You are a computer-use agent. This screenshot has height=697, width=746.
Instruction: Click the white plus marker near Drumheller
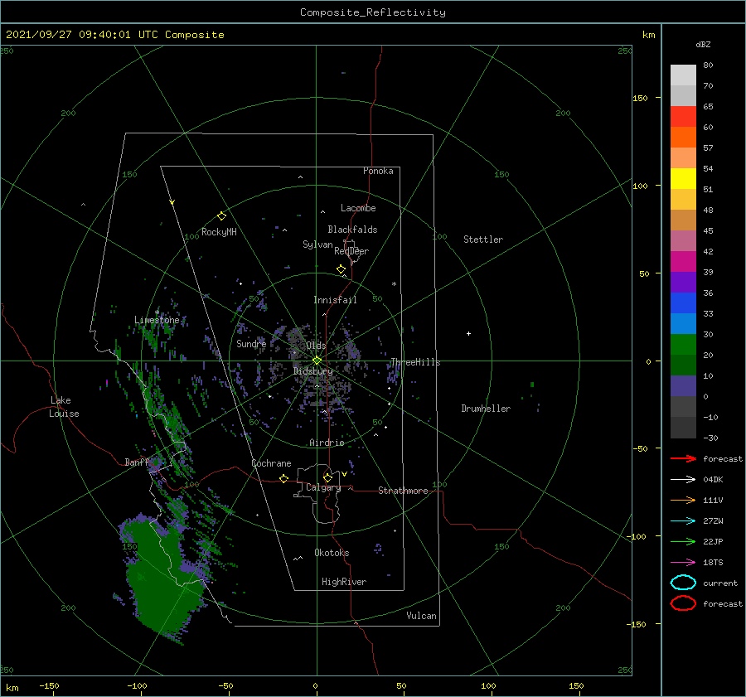pyautogui.click(x=468, y=333)
